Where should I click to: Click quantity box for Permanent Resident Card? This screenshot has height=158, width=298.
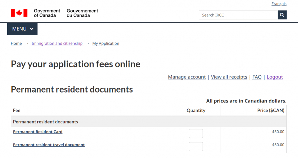(x=196, y=134)
